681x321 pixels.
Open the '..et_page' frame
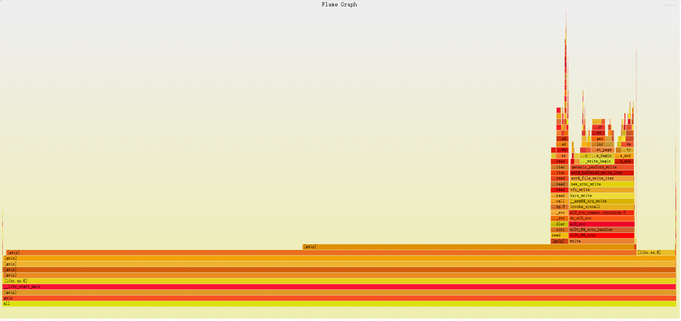603,150
